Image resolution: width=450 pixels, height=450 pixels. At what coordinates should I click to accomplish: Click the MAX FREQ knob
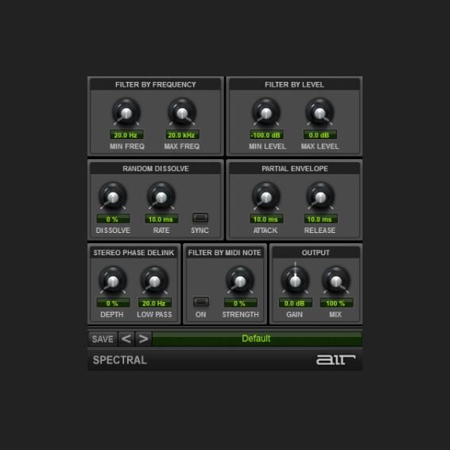point(182,113)
